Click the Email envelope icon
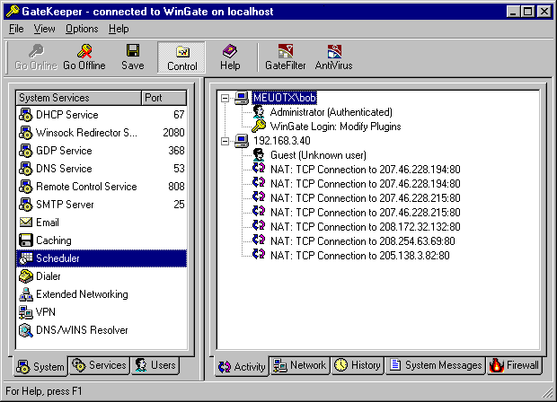 click(x=25, y=223)
